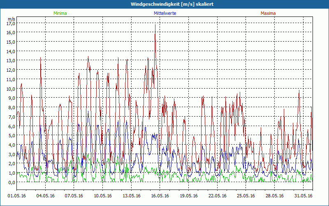Click the y-axis value '6,0'
This screenshot has width=329, height=206.
point(12,126)
